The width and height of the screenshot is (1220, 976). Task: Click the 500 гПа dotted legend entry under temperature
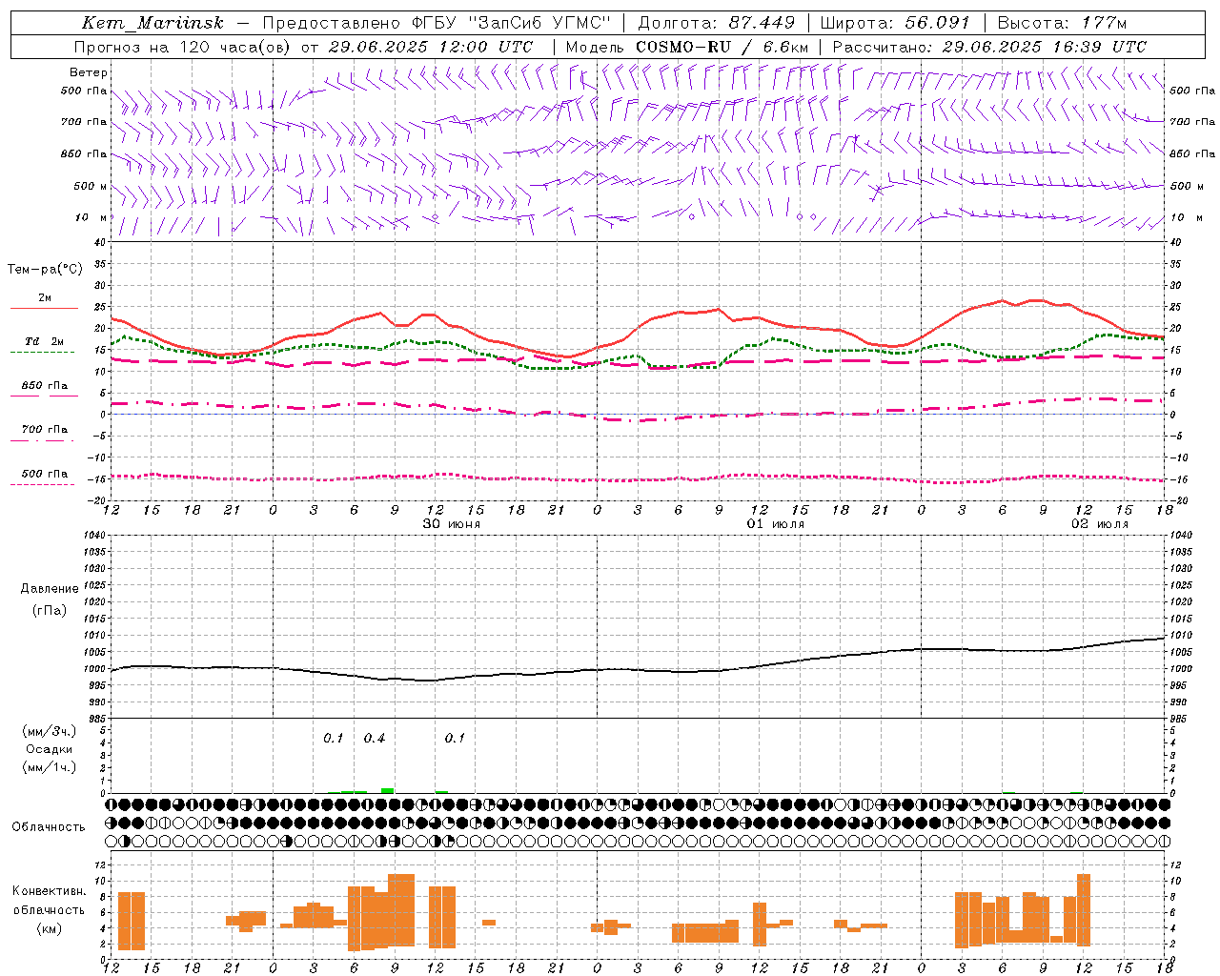(44, 478)
